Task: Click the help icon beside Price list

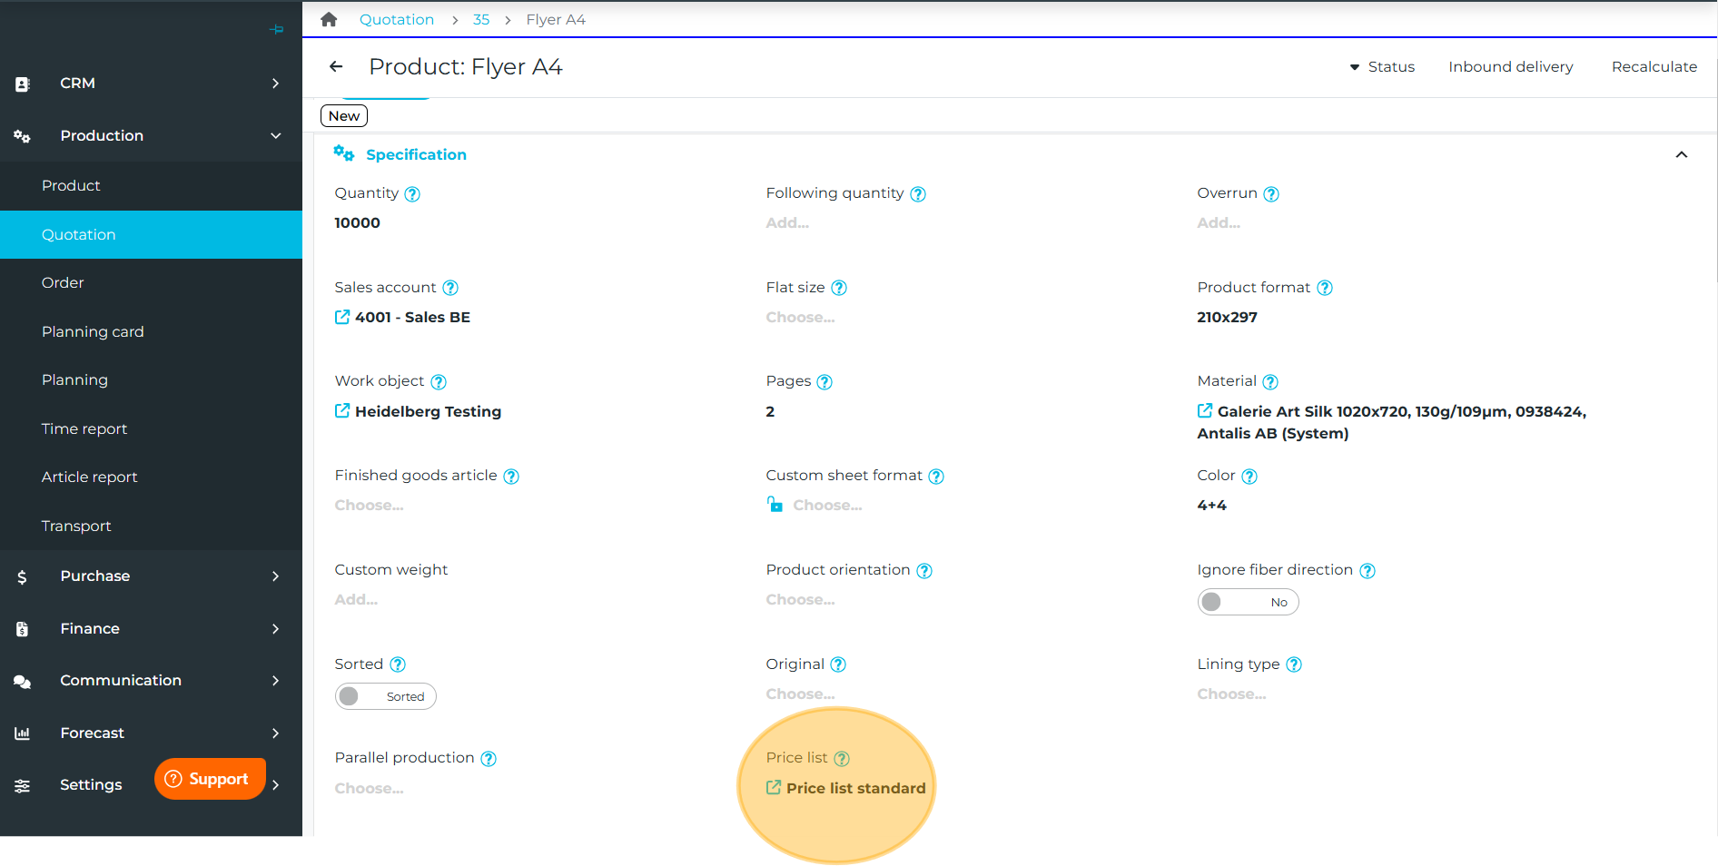Action: click(842, 758)
